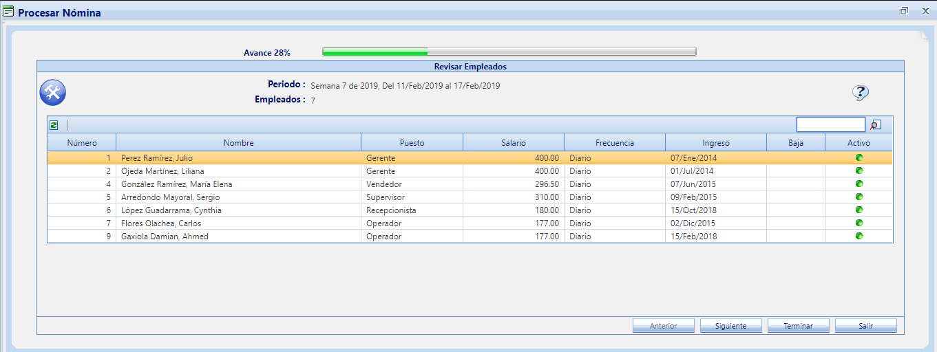The height and width of the screenshot is (352, 937).
Task: Click the green Activo dot for Arredondo Mayoral
Action: point(859,197)
